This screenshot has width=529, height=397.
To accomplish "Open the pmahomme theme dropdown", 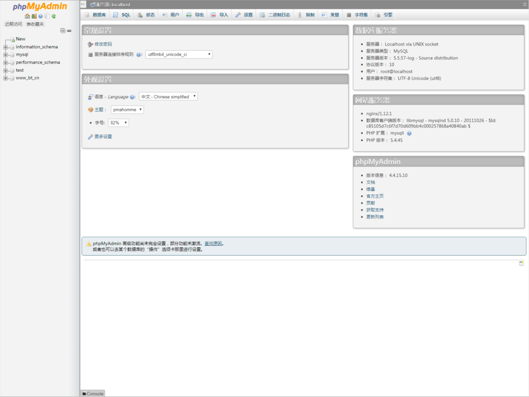I will tap(127, 109).
